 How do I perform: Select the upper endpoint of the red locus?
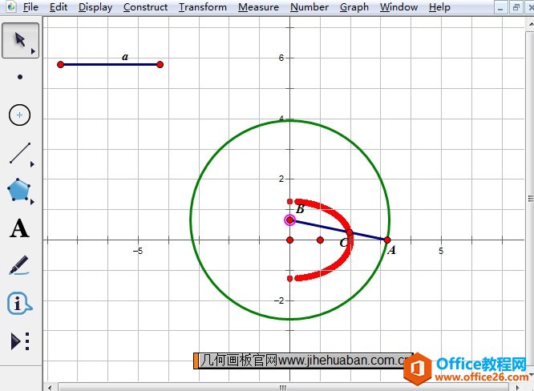click(289, 201)
